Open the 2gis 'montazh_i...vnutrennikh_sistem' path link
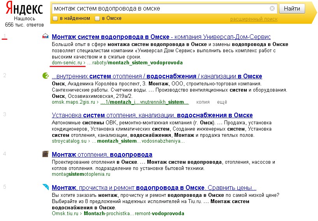 click(145, 102)
